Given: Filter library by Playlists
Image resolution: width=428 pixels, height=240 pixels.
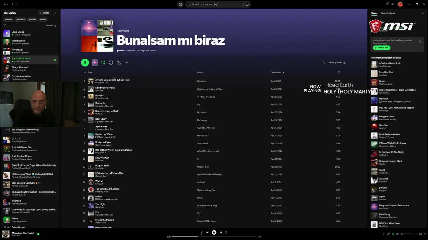Looking at the screenshot, I should click(x=8, y=19).
